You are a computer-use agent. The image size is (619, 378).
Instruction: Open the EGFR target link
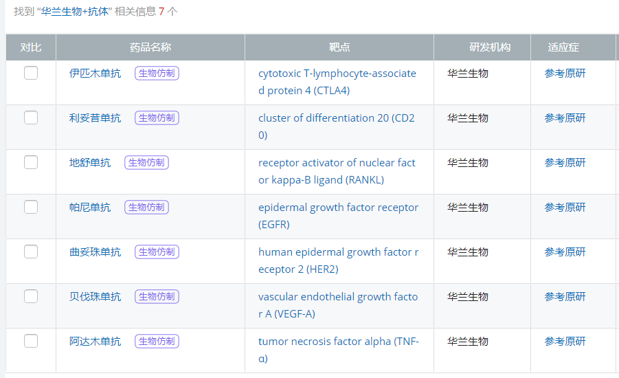(338, 216)
